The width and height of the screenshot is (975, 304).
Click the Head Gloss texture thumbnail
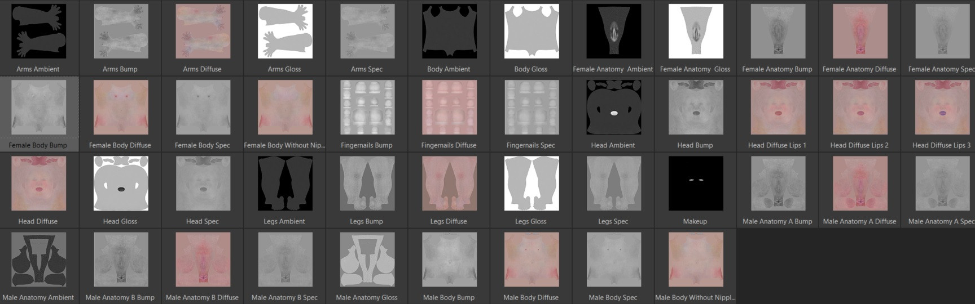click(x=121, y=184)
